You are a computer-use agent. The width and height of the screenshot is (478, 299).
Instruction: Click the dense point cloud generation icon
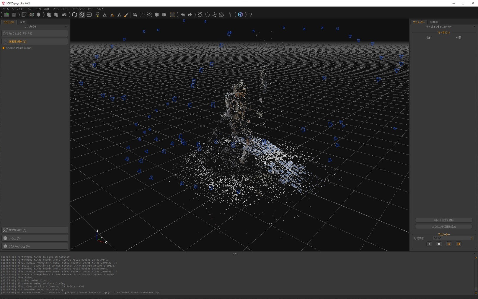149,15
